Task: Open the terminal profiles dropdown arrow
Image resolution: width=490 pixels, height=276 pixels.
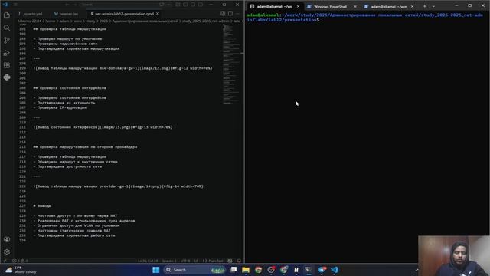Action: click(433, 7)
